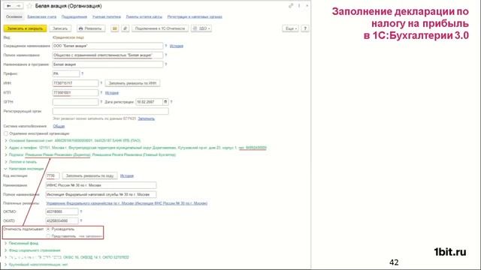This screenshot has width=481, height=270.
Task: Show hint beside the ИНН field
Action: coord(101,83)
